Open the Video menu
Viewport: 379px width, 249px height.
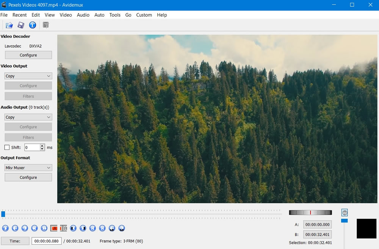point(66,15)
